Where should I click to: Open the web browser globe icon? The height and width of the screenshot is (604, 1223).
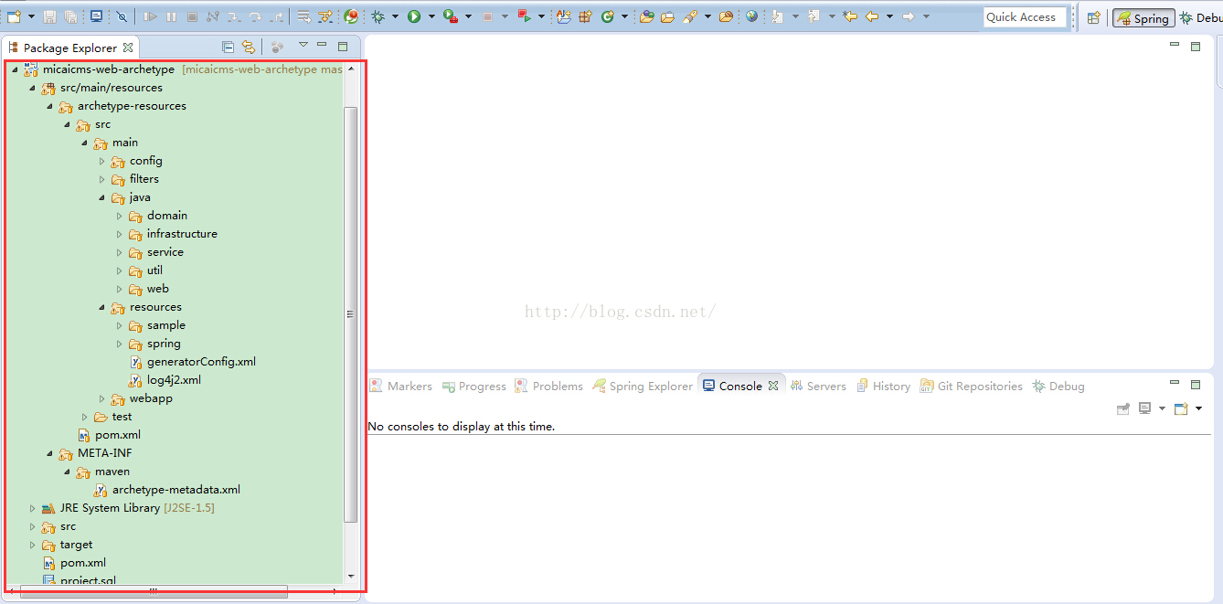coord(751,16)
